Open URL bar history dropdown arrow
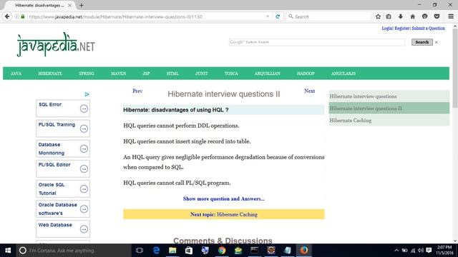 268,16
